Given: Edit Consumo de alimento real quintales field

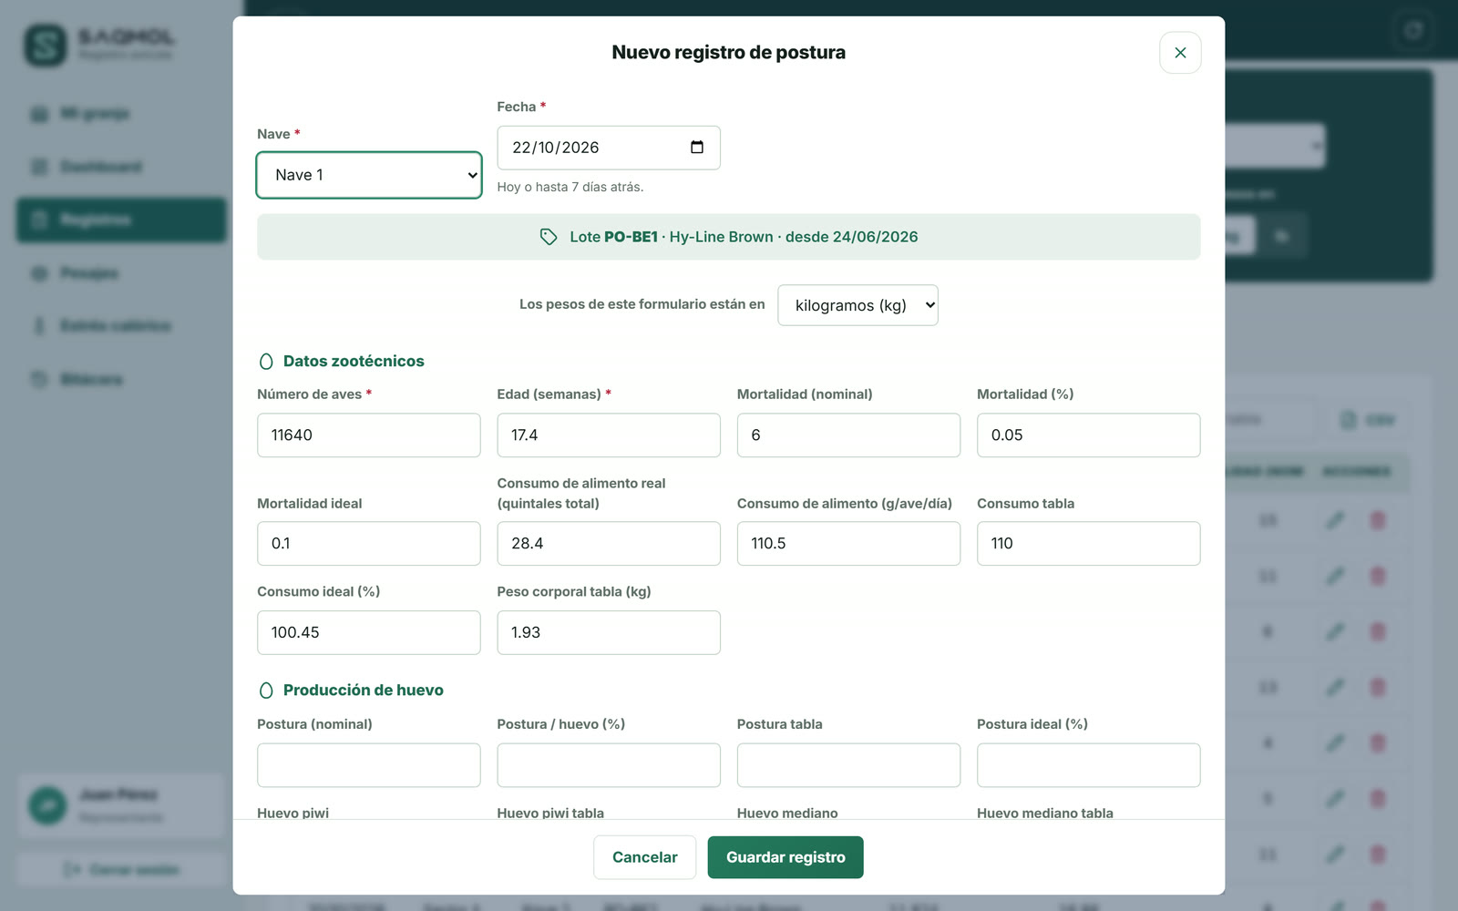Looking at the screenshot, I should coord(609,544).
